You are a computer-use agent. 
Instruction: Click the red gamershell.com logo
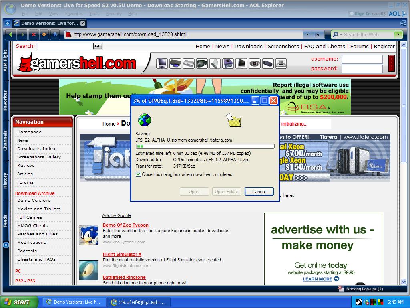(x=76, y=63)
